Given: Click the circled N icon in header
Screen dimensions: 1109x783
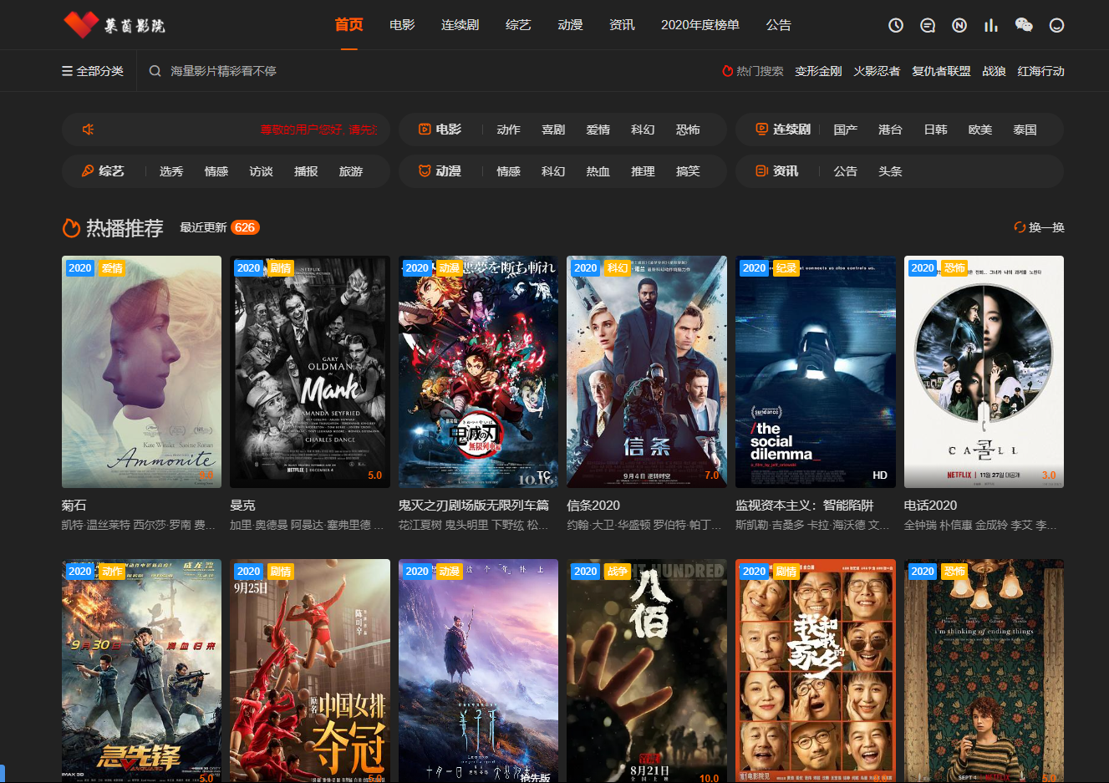Looking at the screenshot, I should pos(959,25).
